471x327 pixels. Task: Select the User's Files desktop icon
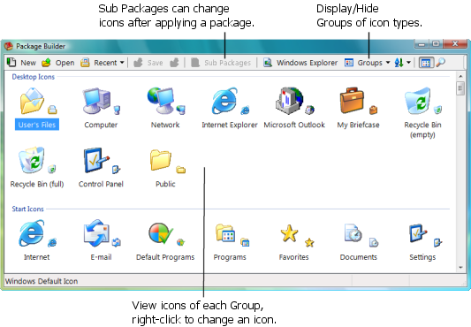[36, 109]
